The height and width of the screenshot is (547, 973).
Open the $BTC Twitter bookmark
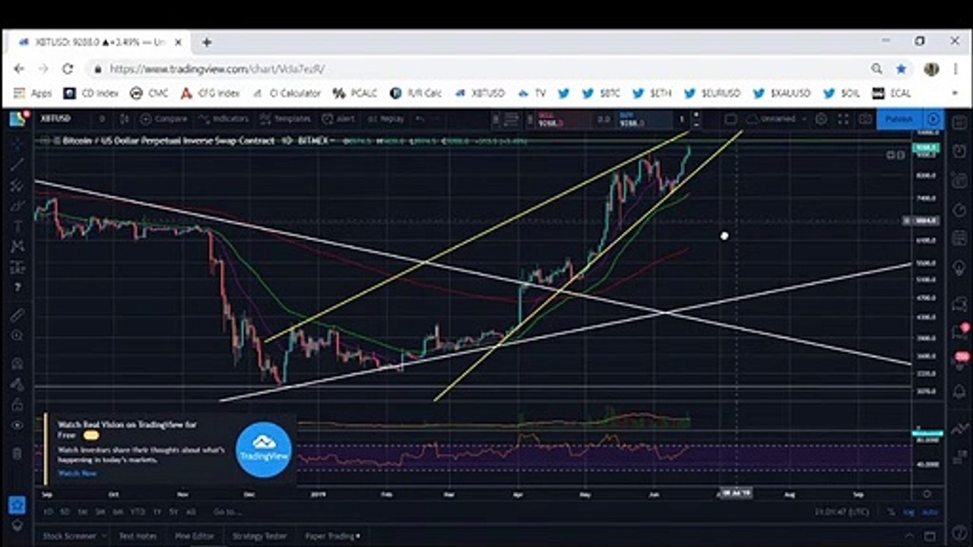point(601,93)
